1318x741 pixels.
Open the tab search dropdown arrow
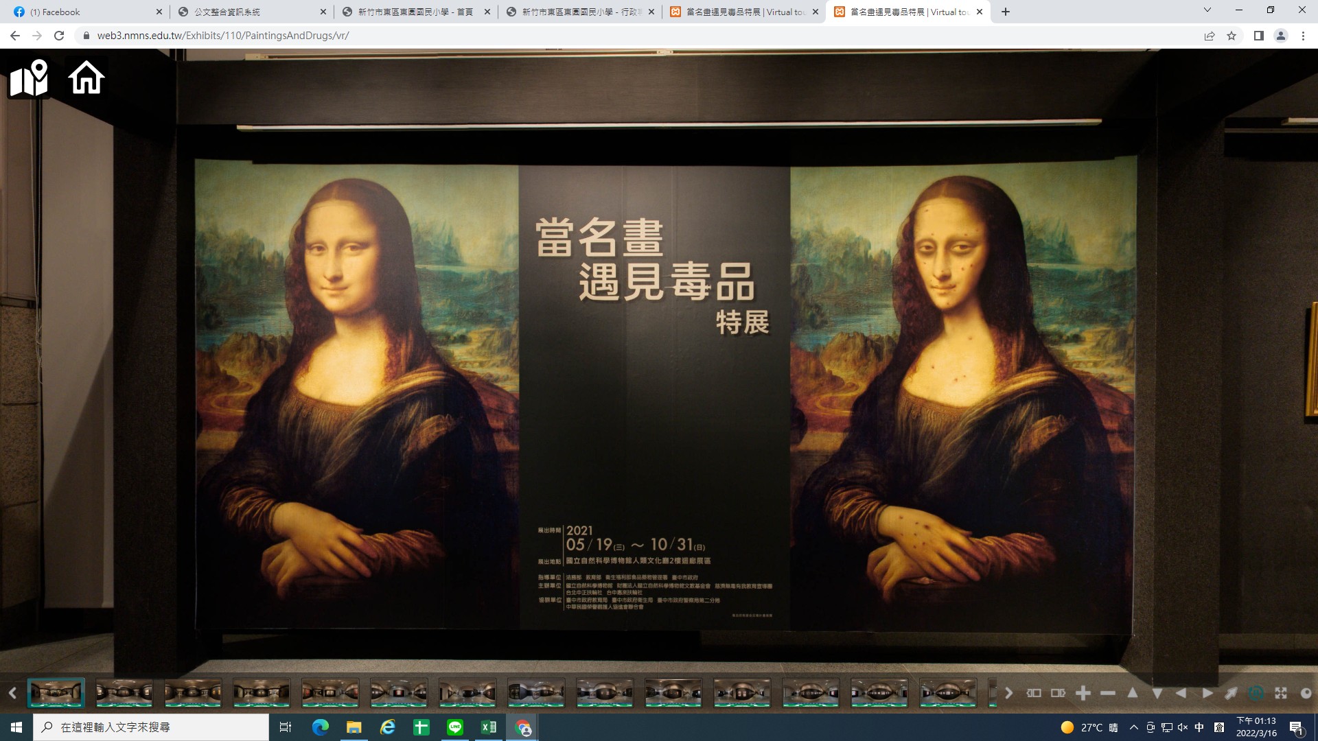(1207, 10)
